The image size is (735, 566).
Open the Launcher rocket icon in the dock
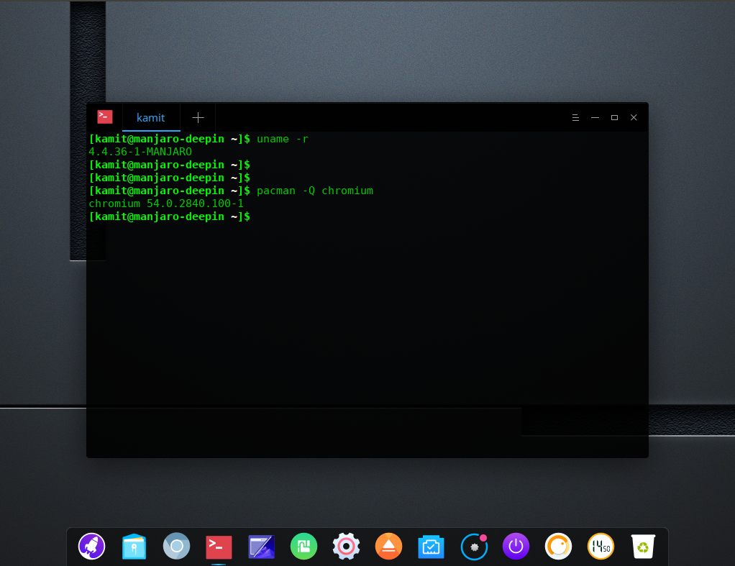tap(92, 547)
